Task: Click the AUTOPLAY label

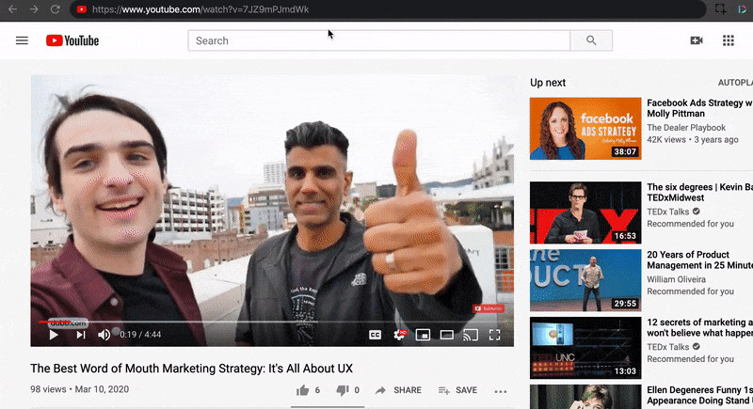Action: click(735, 83)
